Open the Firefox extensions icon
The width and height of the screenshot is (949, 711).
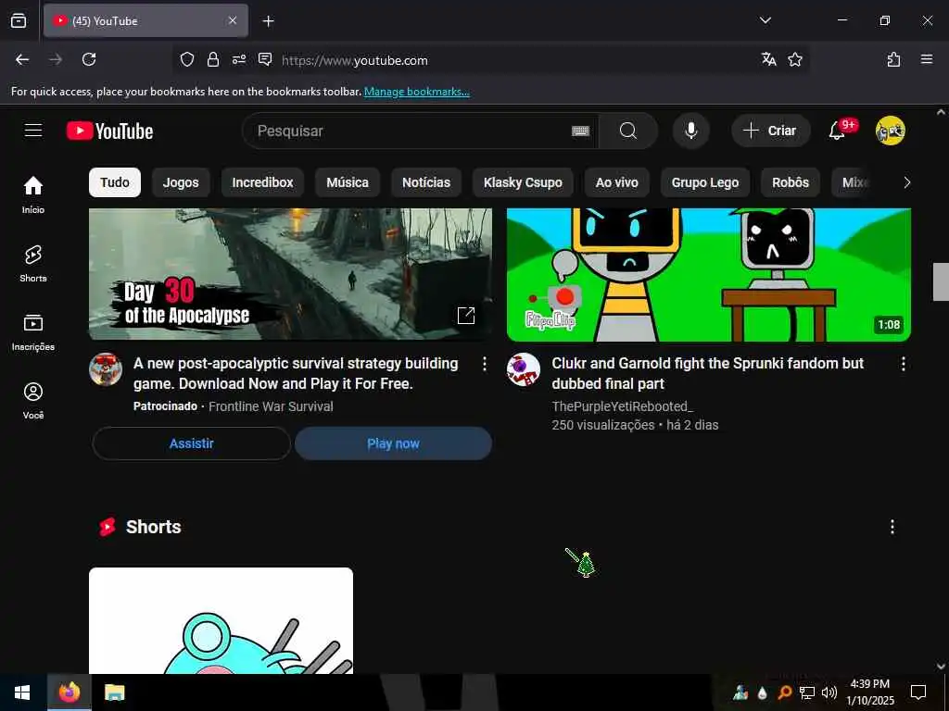pos(894,59)
